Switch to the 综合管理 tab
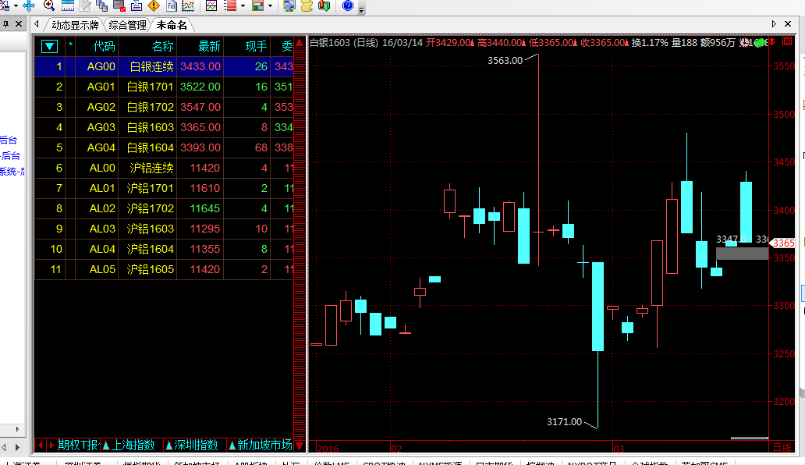805x465 pixels. (128, 25)
